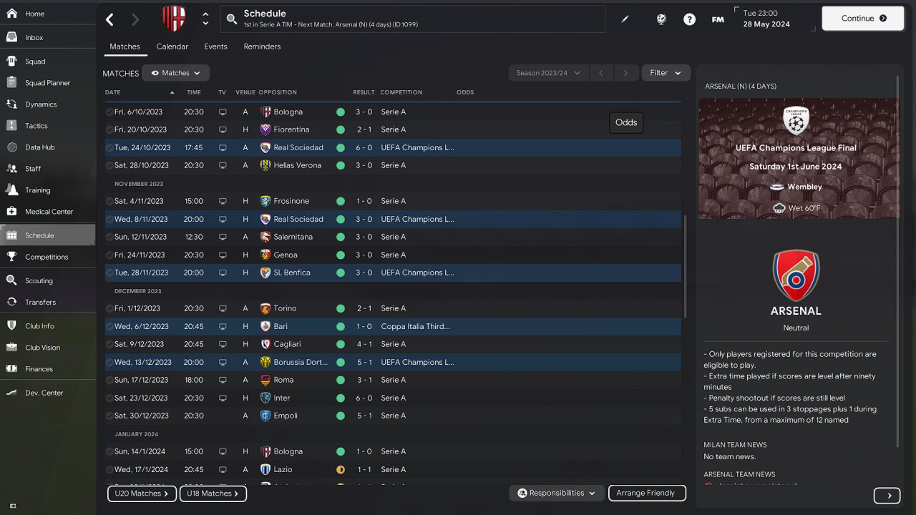The width and height of the screenshot is (916, 515).
Task: Toggle the selector circle for Fri, 20/10/2023
Action: click(109, 129)
